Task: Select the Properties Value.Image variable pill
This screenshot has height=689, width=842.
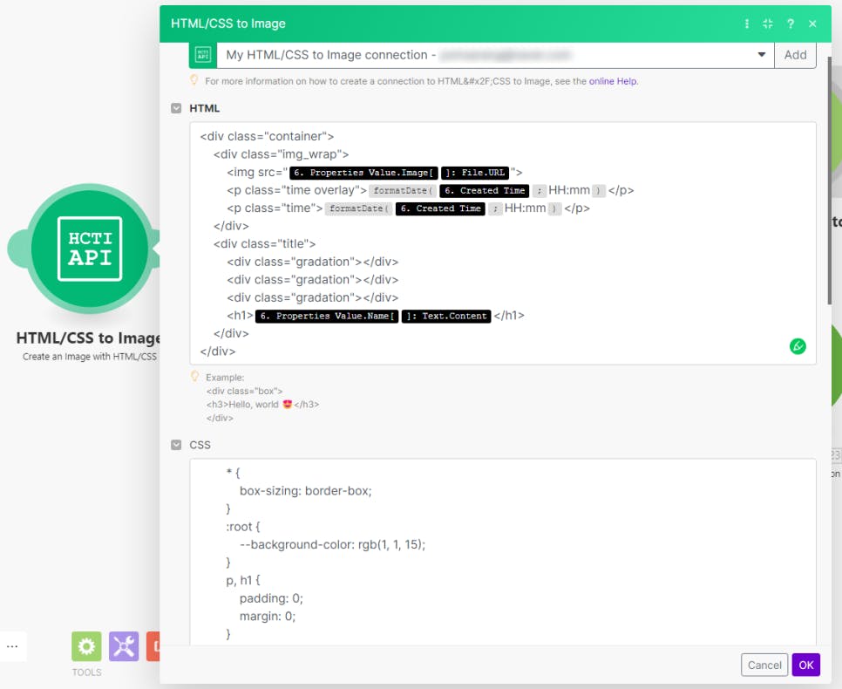Action: point(363,173)
